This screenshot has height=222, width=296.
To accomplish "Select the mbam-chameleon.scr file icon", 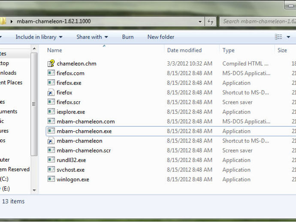I will coord(51,150).
